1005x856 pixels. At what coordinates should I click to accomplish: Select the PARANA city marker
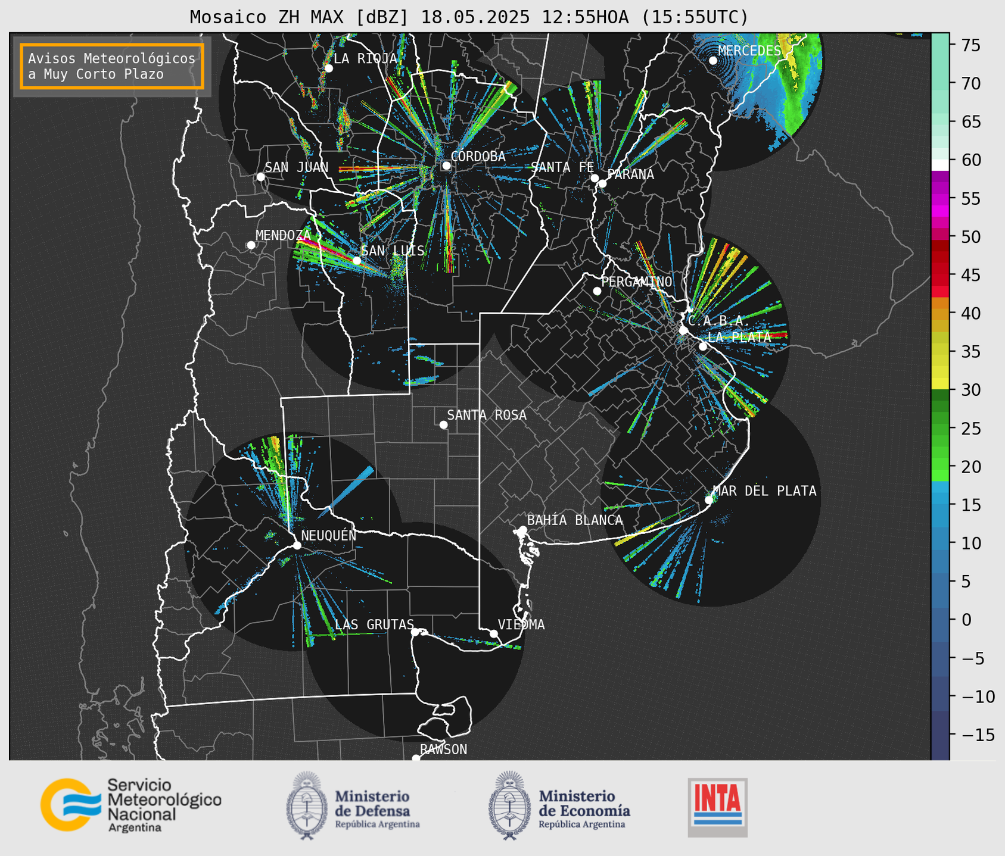coord(602,183)
